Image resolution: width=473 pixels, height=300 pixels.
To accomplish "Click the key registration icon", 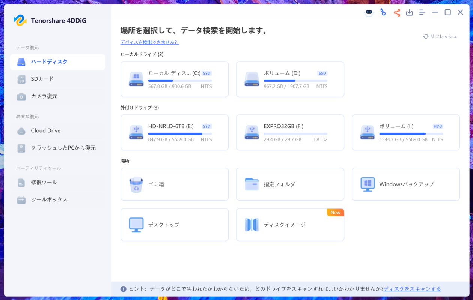I will point(383,13).
